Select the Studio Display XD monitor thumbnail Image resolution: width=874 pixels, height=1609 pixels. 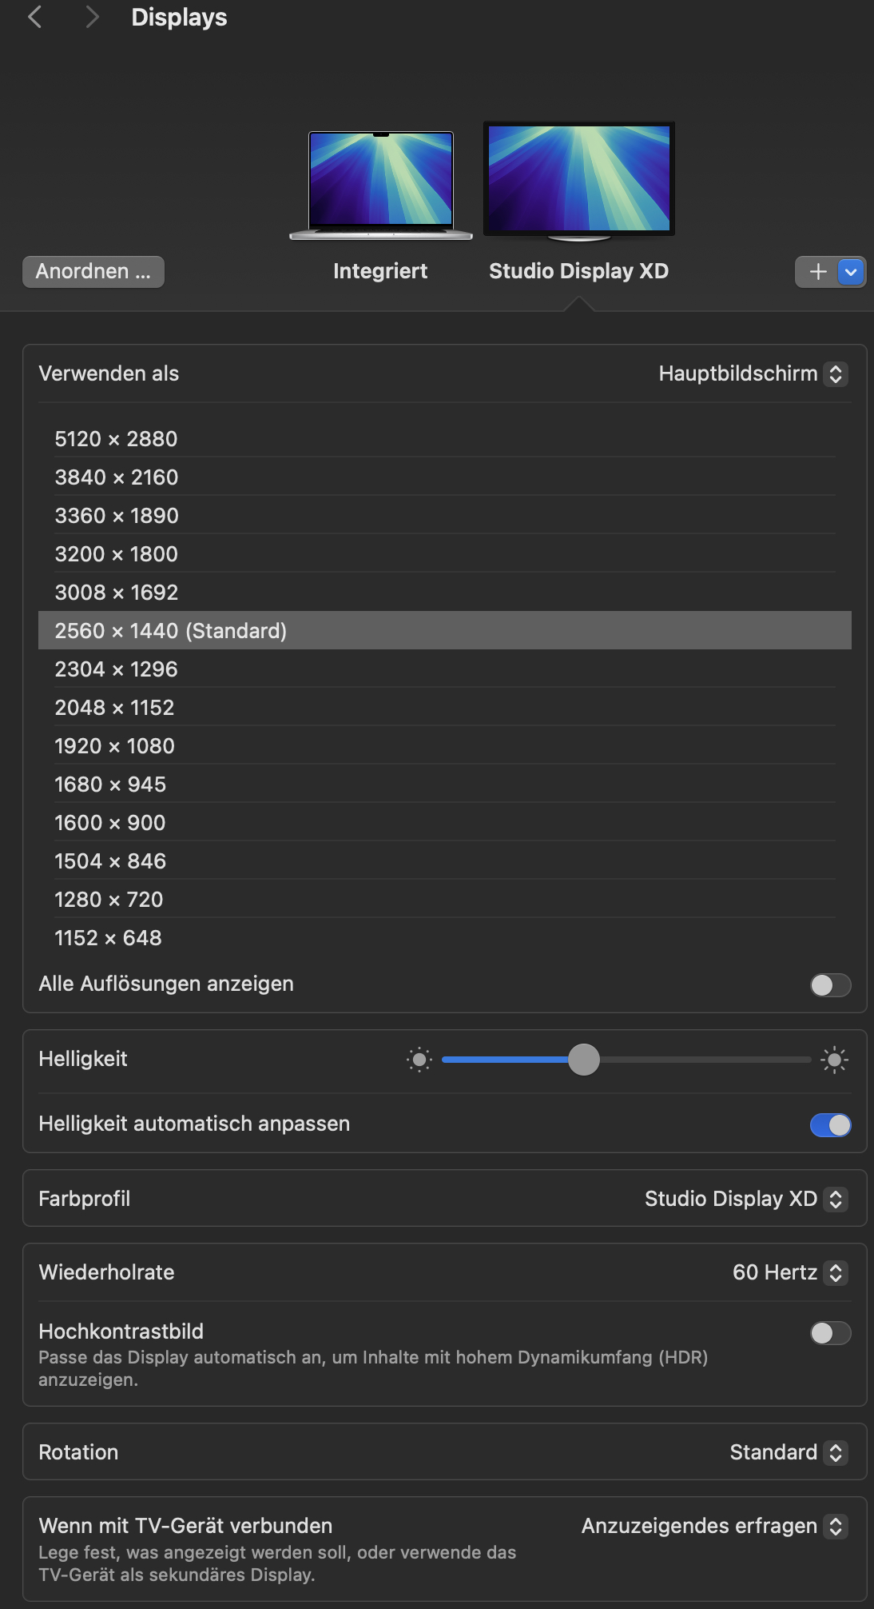[x=579, y=180]
